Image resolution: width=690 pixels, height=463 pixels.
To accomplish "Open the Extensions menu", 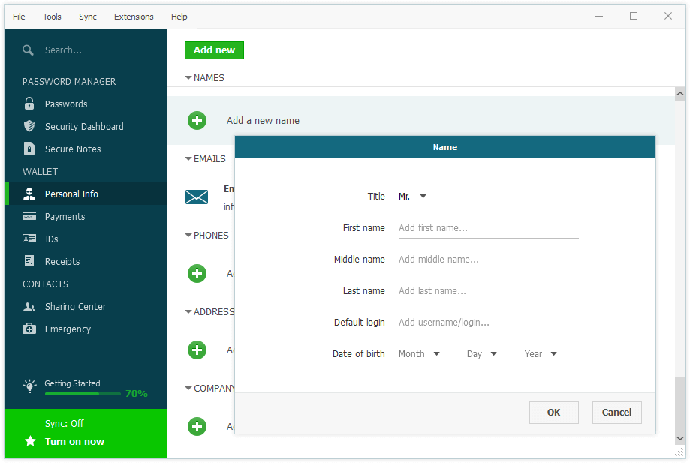I will click(x=133, y=16).
